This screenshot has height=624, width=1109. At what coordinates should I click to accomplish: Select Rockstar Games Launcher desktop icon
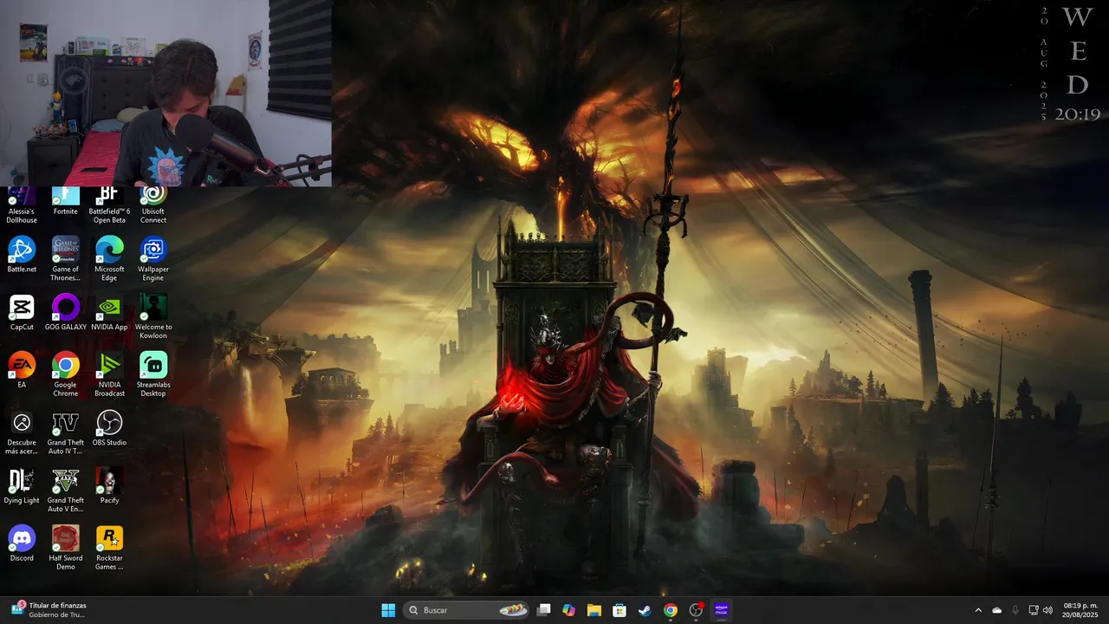pyautogui.click(x=109, y=549)
